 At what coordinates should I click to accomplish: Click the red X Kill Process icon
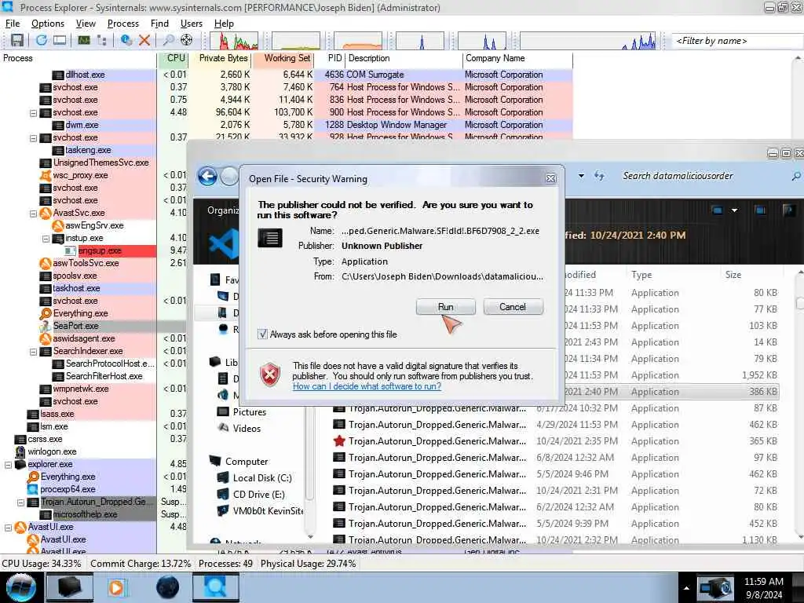click(144, 40)
